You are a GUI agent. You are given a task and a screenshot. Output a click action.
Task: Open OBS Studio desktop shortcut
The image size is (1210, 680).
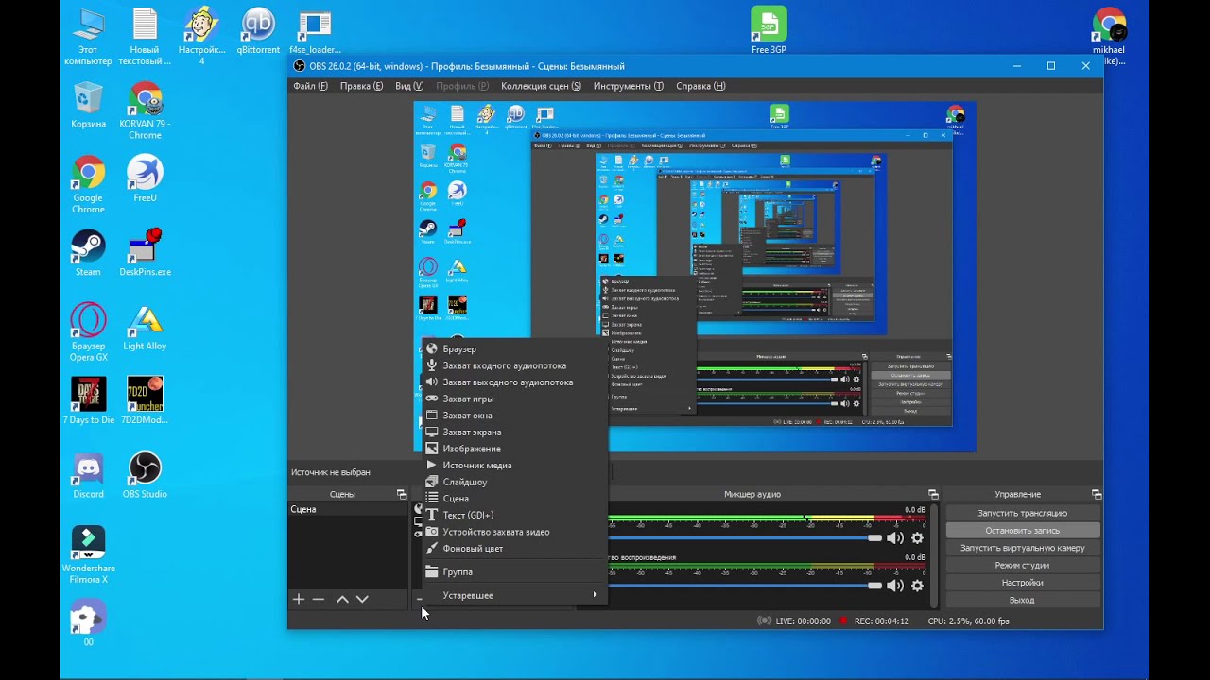pyautogui.click(x=145, y=474)
